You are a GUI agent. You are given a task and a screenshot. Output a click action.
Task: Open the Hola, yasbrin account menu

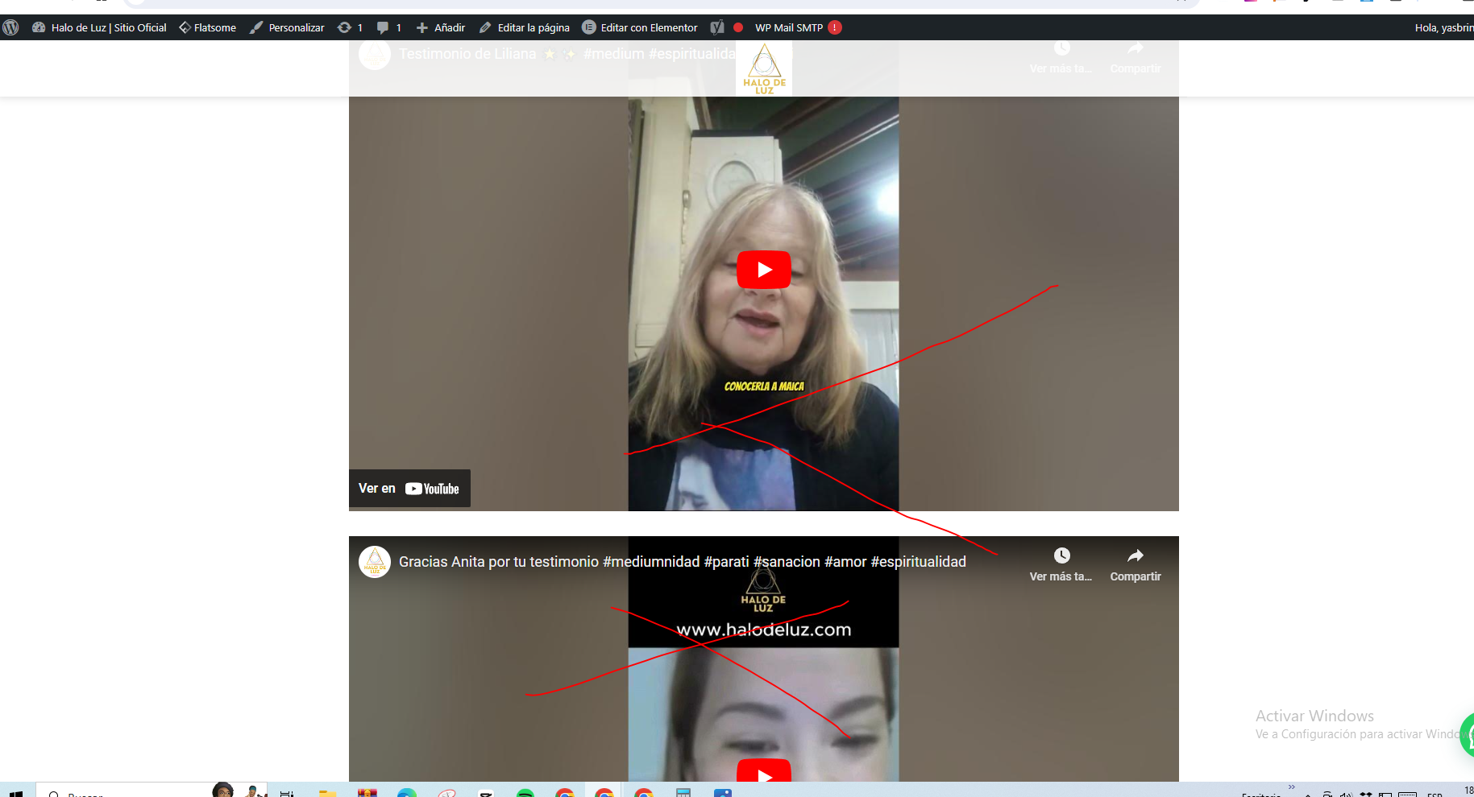click(1443, 27)
